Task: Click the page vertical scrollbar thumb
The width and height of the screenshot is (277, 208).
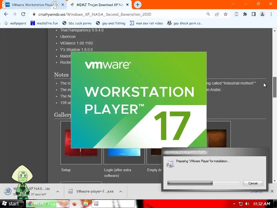Action: (x=275, y=87)
